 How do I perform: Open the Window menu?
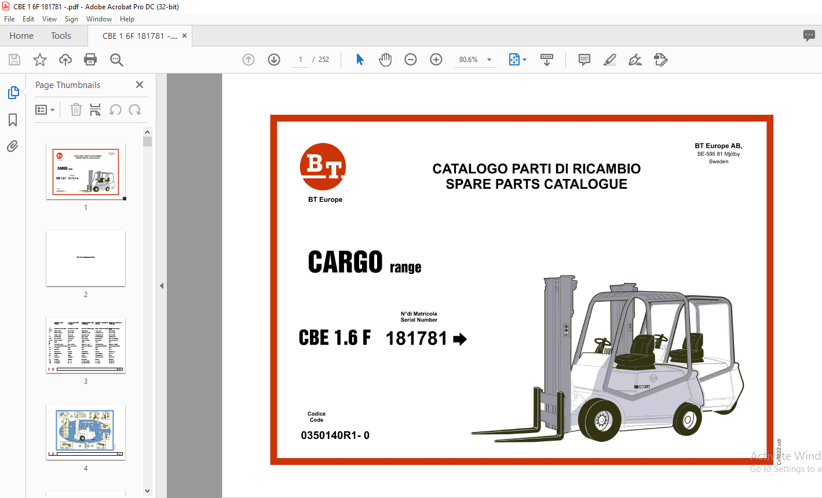point(99,19)
